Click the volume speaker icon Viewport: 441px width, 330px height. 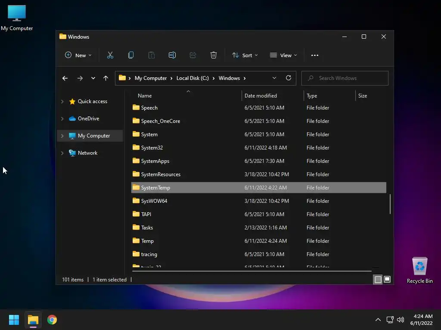click(401, 320)
